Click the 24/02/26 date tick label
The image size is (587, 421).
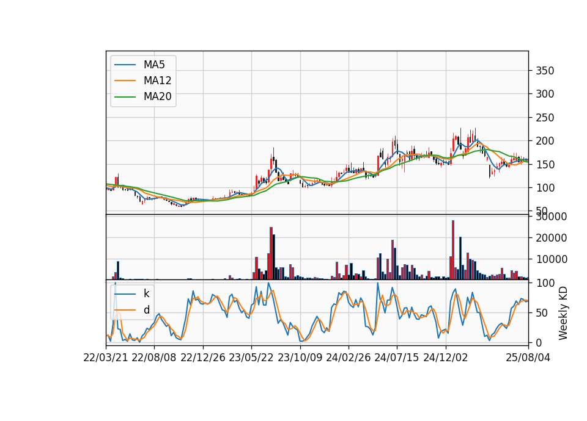pyautogui.click(x=348, y=358)
